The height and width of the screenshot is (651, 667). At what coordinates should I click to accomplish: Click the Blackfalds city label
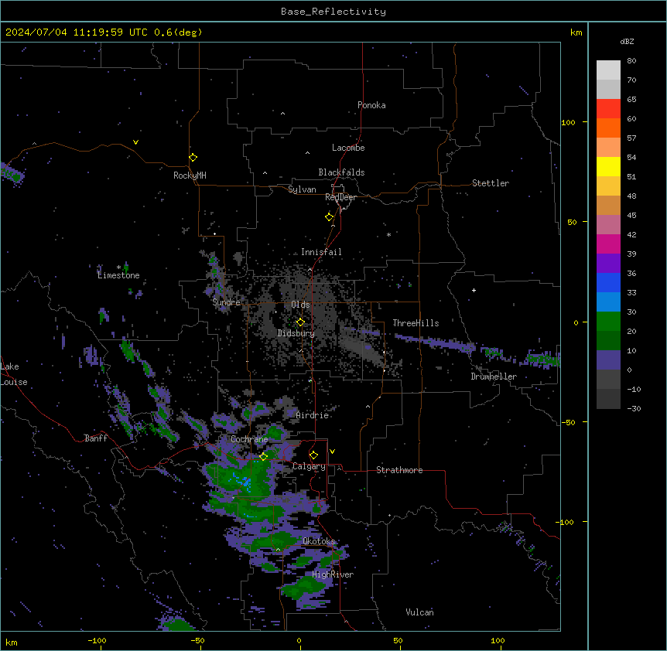(341, 172)
